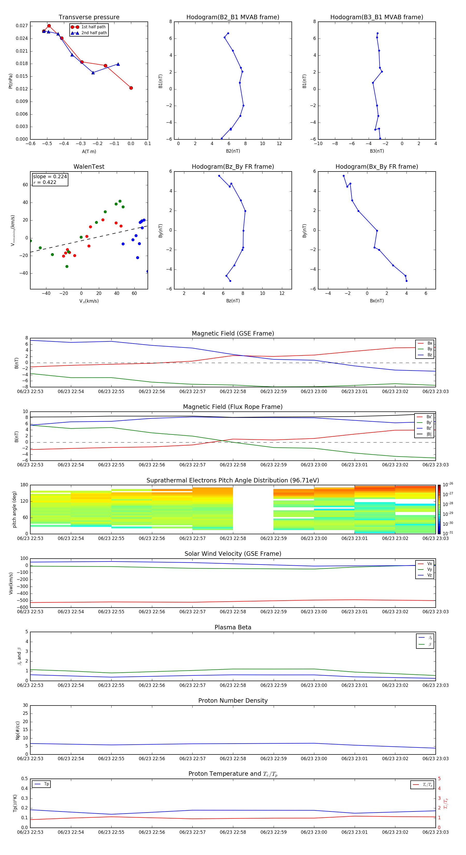Click the "WalenTest" plot title
Screen dimensions: 466x855
[89, 167]
